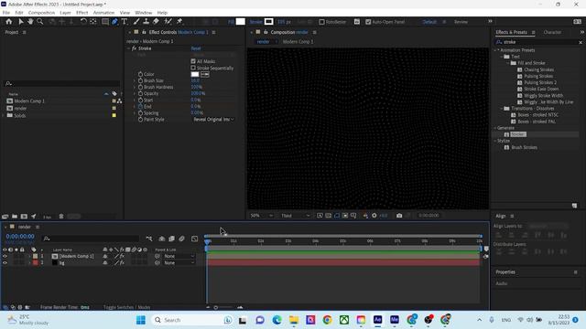The width and height of the screenshot is (586, 329).
Task: Open the Fill color swatch
Action: tap(241, 22)
